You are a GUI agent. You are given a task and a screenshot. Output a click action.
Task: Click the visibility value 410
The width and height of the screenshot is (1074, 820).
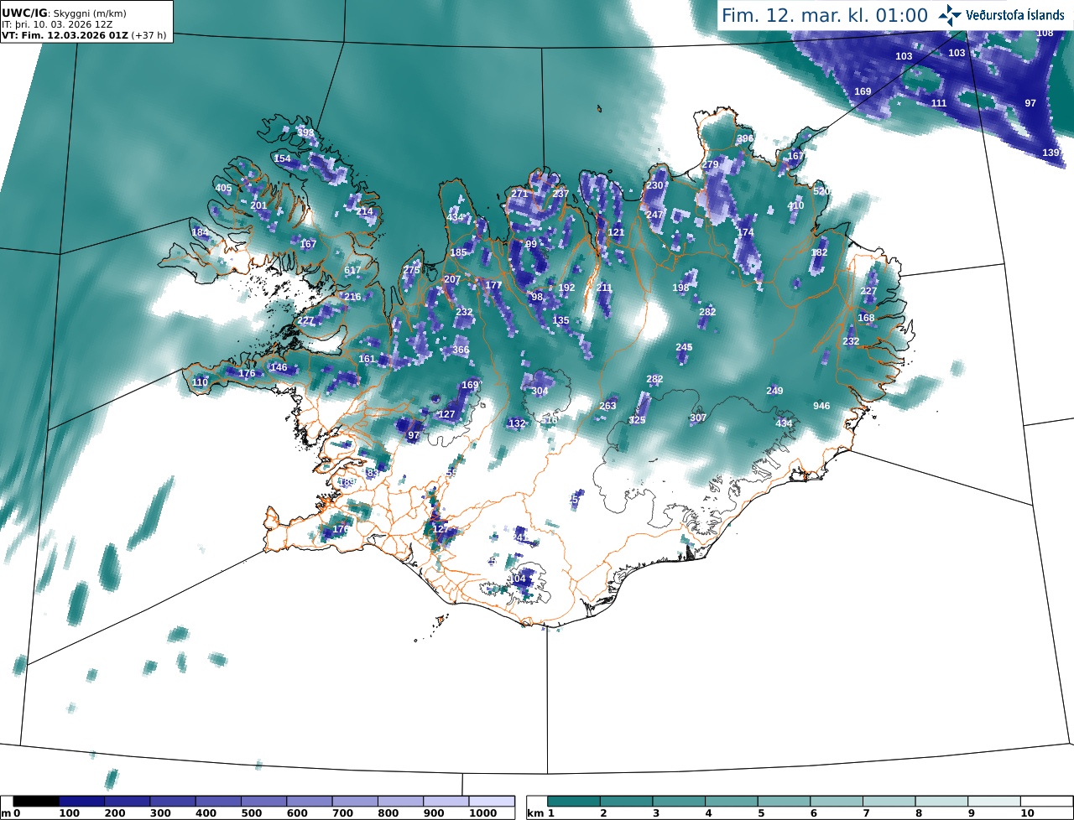[x=795, y=205]
